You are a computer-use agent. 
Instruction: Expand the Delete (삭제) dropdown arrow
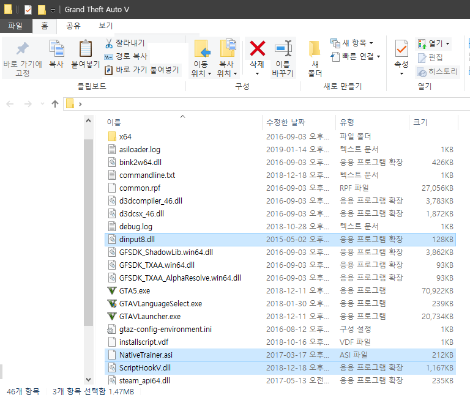pyautogui.click(x=257, y=73)
